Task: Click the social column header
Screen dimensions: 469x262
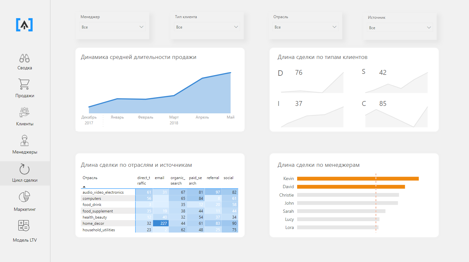Action: pos(229,178)
